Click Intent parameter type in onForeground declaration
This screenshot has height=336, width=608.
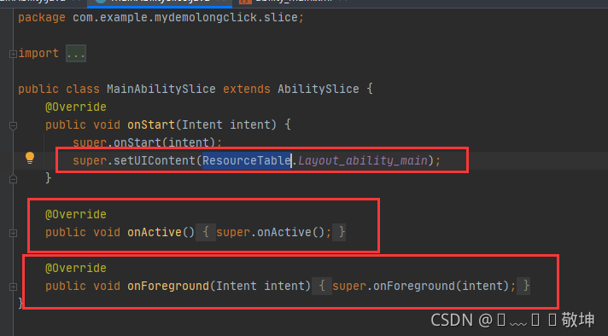(237, 286)
